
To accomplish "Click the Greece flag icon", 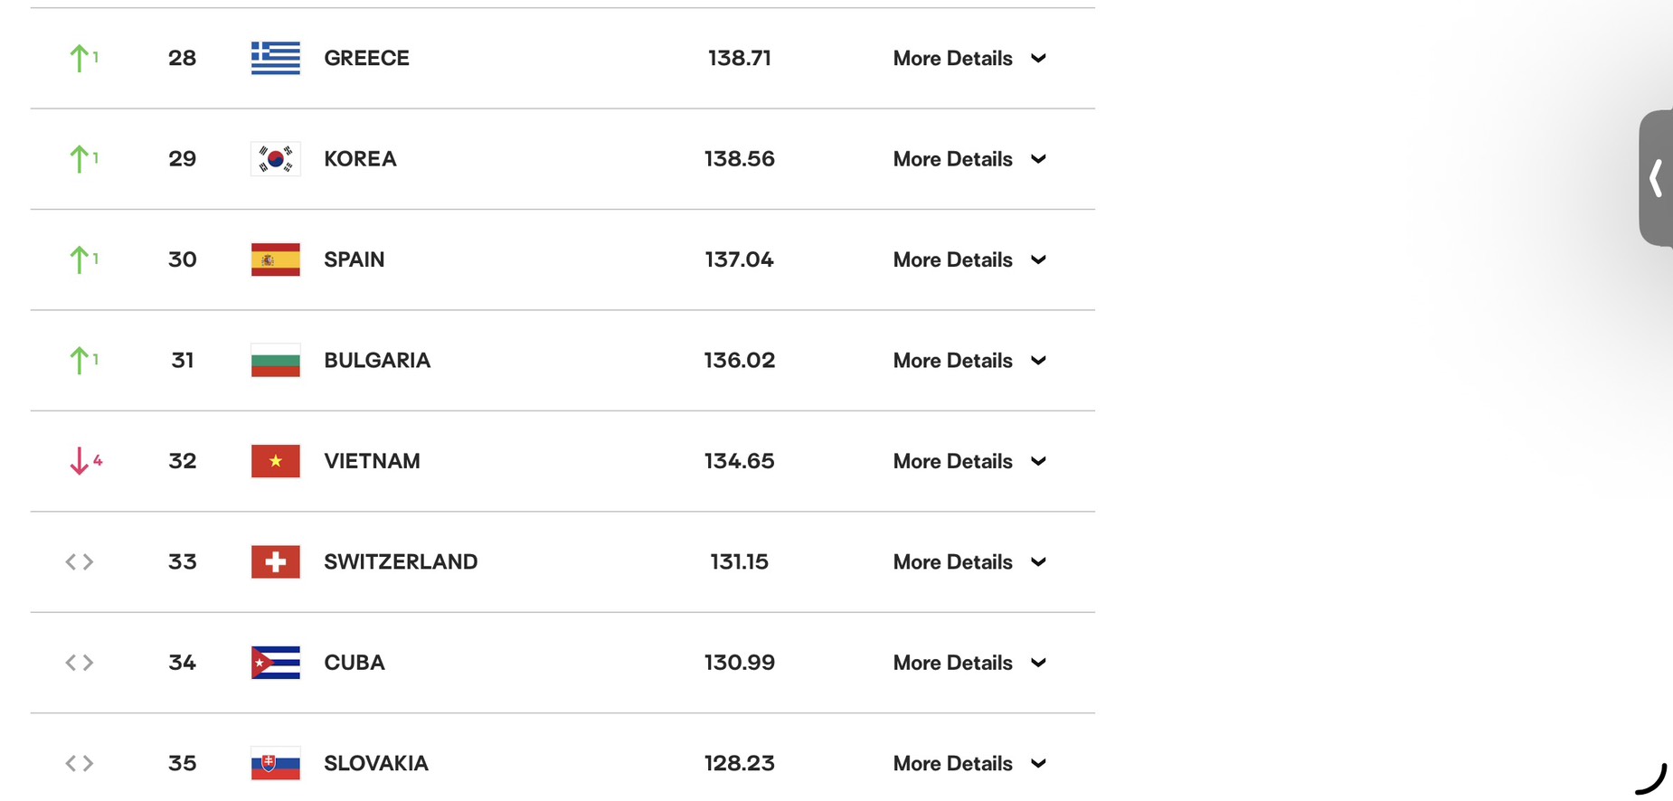I will tap(275, 58).
